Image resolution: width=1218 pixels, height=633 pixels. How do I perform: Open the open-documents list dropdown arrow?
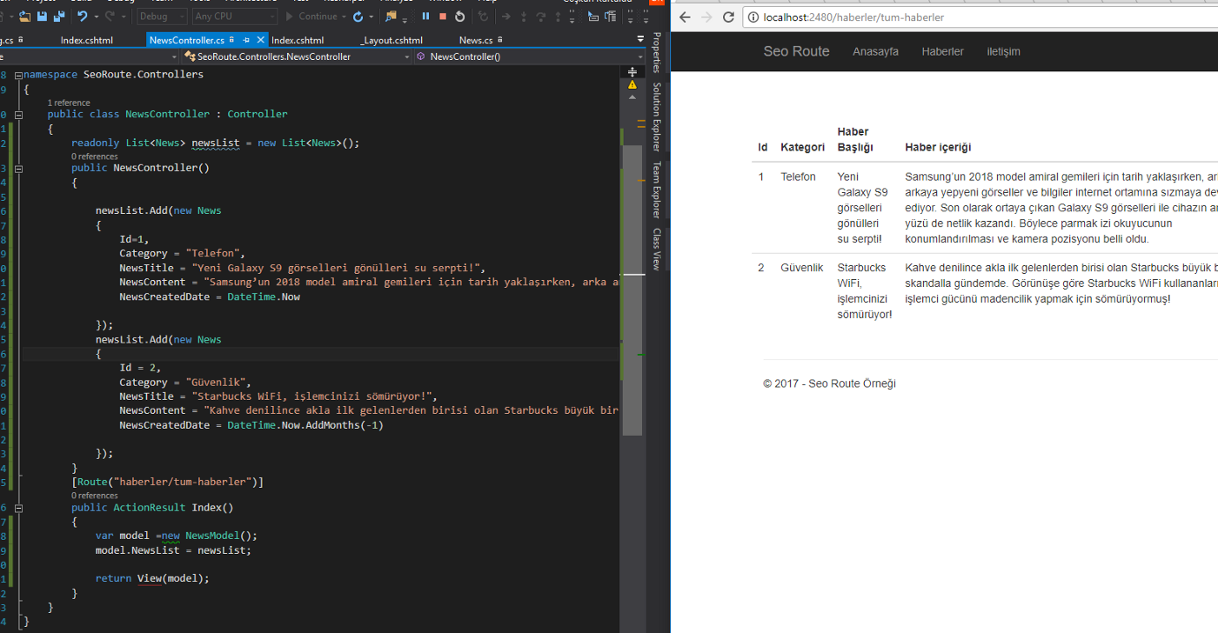coord(640,39)
